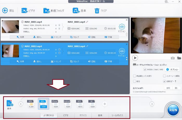Open トリミング trim tool for MAV_0002.mp4
Screen dimensions: 182x120
pyautogui.click(x=56, y=61)
